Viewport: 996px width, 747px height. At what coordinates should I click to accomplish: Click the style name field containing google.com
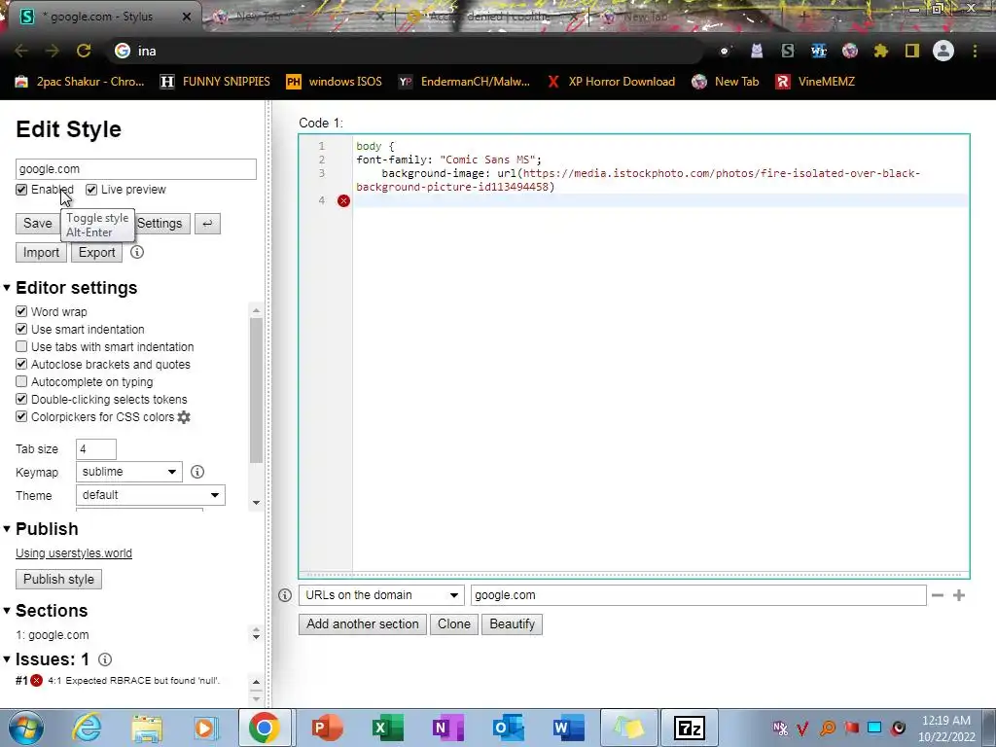(136, 169)
